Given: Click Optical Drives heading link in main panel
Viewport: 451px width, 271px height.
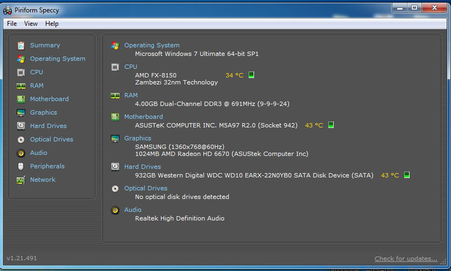Looking at the screenshot, I should (146, 189).
